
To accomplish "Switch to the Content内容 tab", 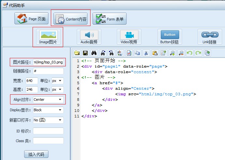I will (x=70, y=19).
